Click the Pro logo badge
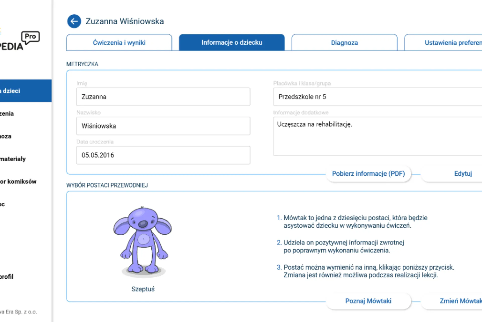Image resolution: width=482 pixels, height=322 pixels. coord(30,37)
